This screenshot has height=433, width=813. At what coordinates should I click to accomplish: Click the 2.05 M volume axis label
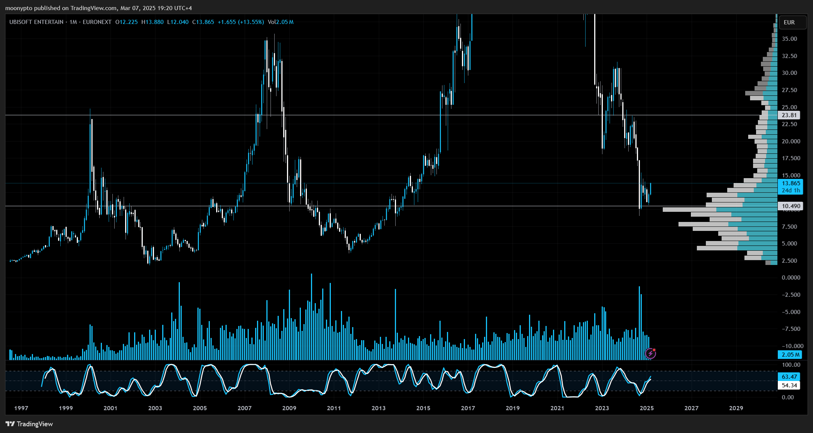coord(791,354)
